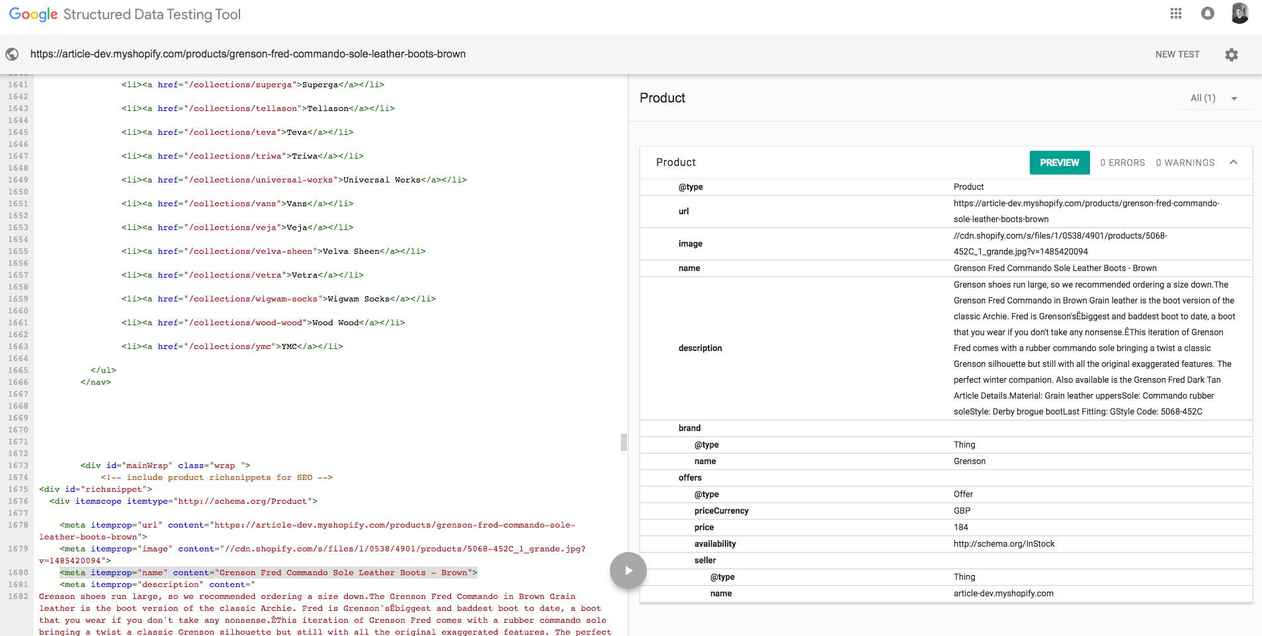
Task: Click the notifications bell icon
Action: coord(1207,13)
